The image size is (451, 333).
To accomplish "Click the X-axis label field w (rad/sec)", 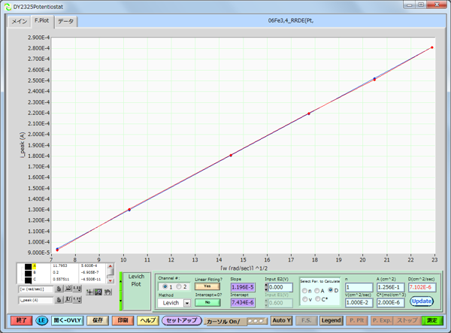I will tap(36, 289).
